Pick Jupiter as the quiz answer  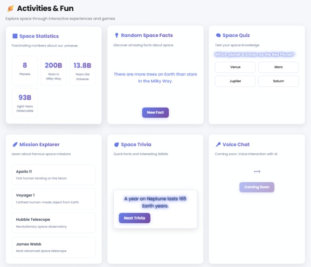pos(235,81)
